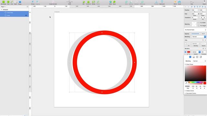Pick a color with the eyedropper

(186, 83)
